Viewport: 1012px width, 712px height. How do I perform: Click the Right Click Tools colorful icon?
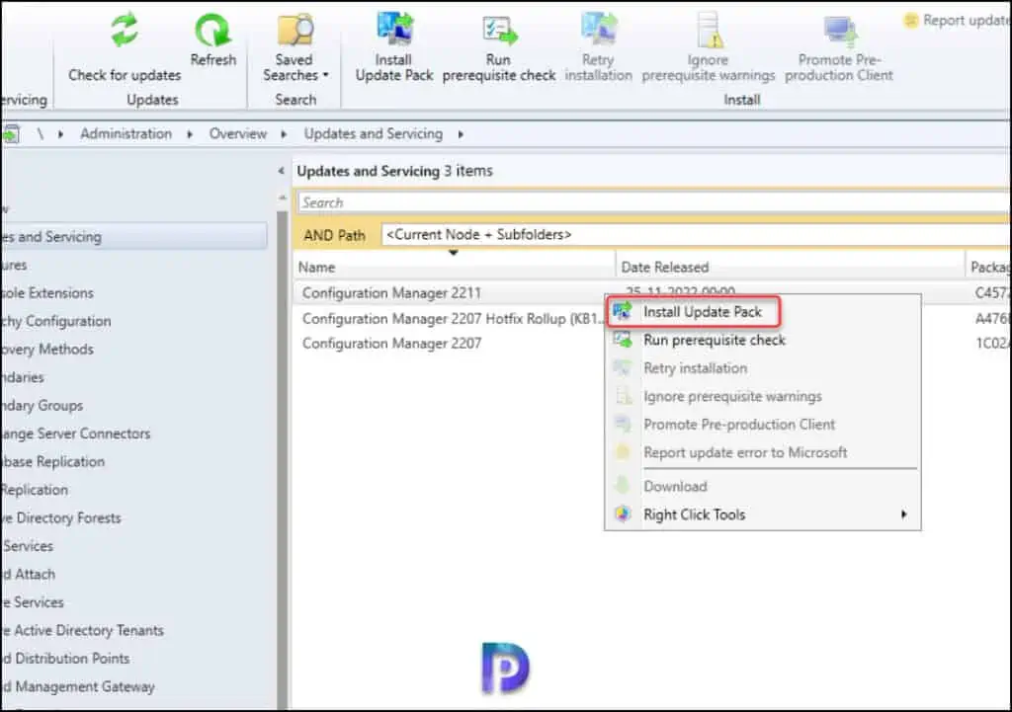tap(623, 514)
